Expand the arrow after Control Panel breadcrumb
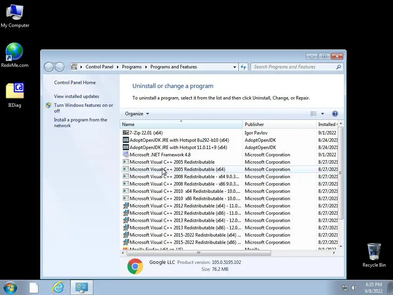The image size is (393, 295). click(117, 67)
